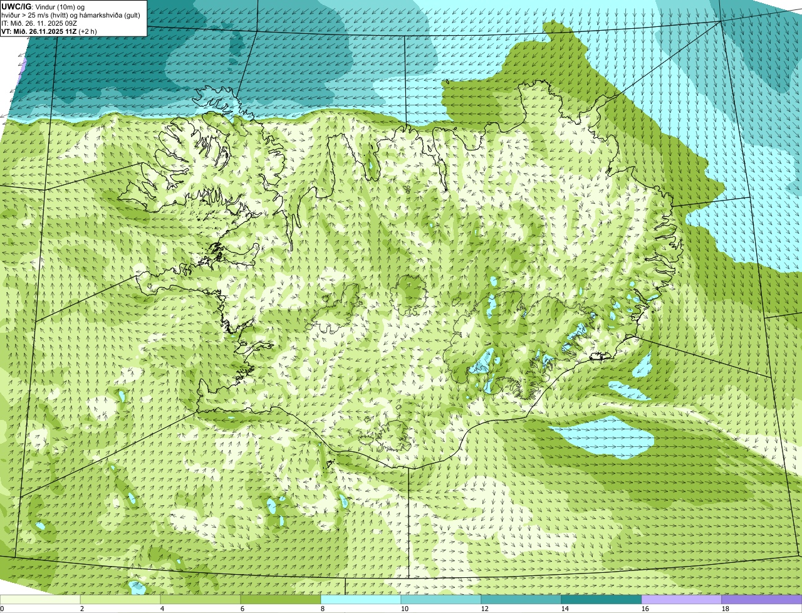Click the '0' label on the color scale

coord(2,609)
